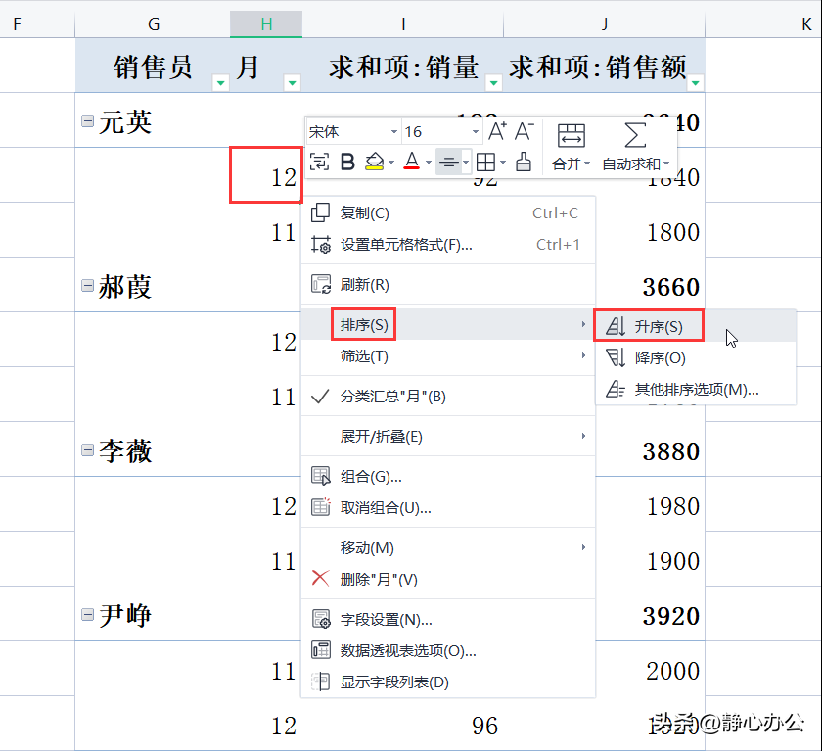
Task: Select 降序(O) in the sort submenu
Action: click(696, 357)
